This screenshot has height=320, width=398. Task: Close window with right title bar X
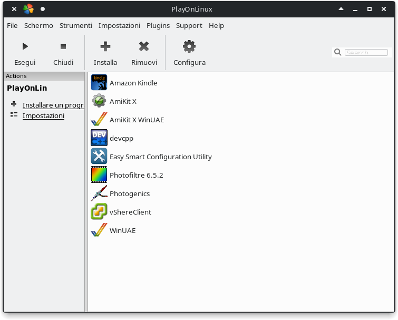point(384,9)
